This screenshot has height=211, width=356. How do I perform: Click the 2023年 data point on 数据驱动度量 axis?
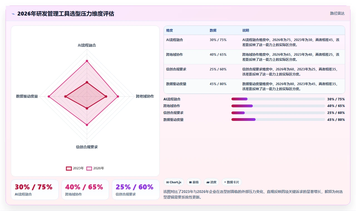65,96
